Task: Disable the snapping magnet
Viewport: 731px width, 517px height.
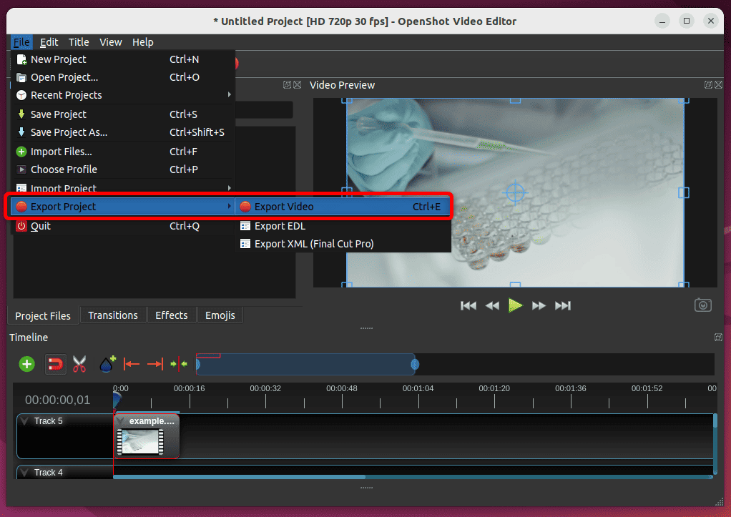Action: point(55,364)
